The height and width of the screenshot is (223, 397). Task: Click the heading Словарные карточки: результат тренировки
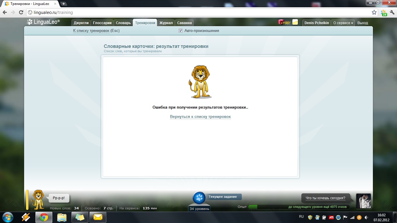coord(156,46)
